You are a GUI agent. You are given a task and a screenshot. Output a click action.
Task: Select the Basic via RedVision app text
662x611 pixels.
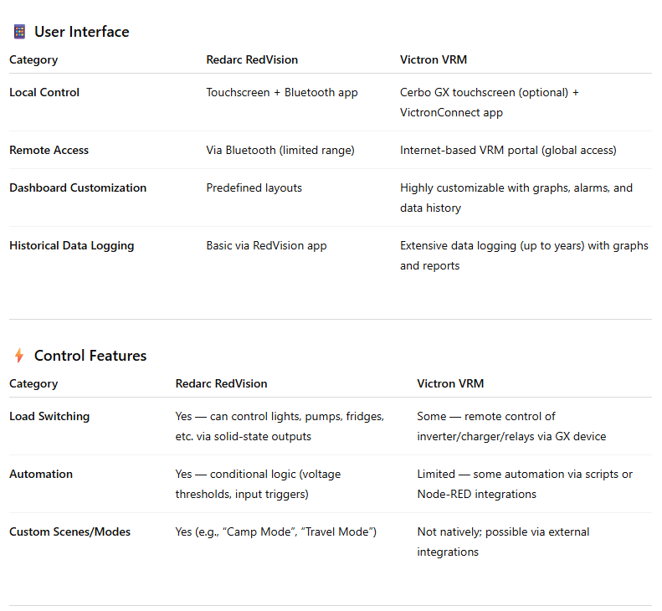(x=265, y=245)
